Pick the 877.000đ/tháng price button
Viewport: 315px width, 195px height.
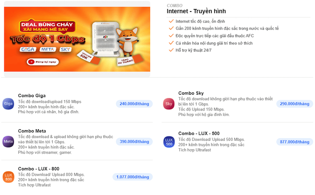pos(295,142)
